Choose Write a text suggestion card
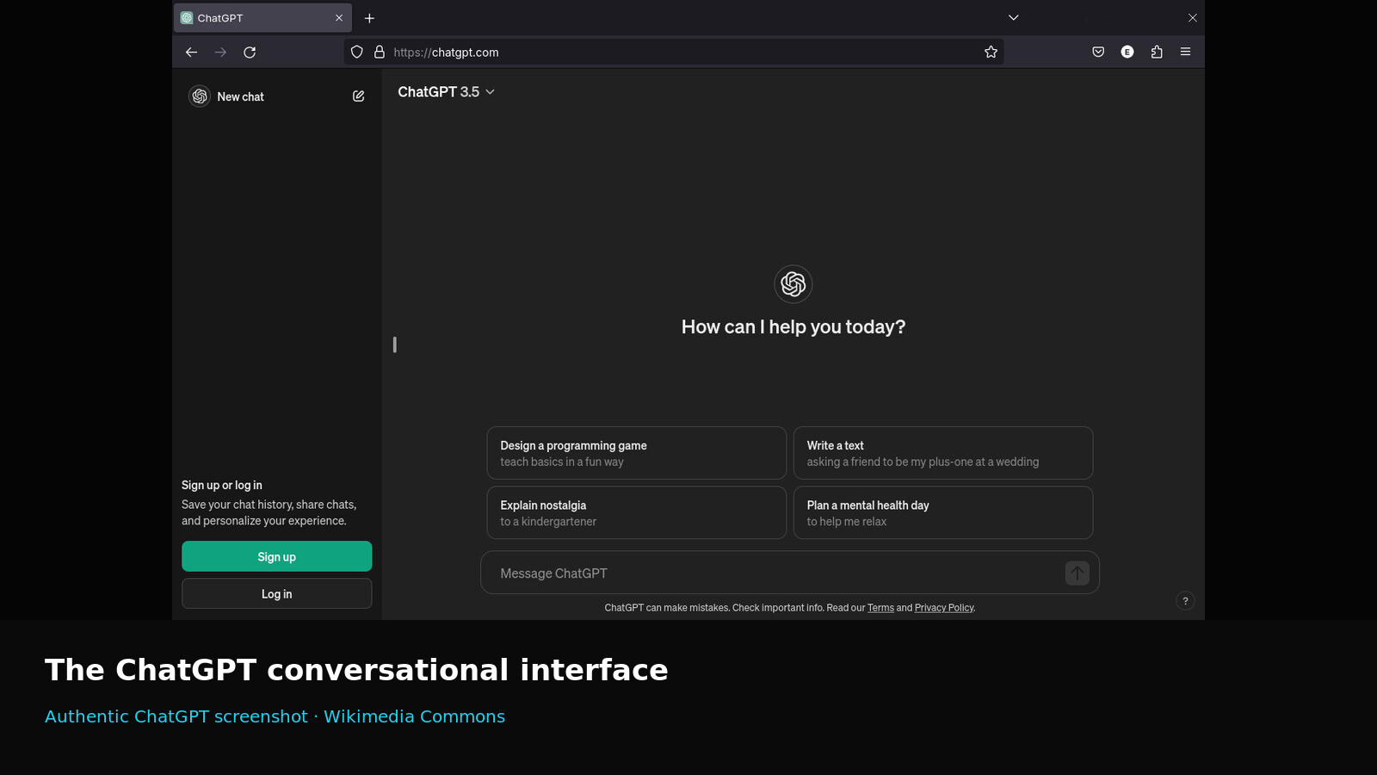 tap(942, 453)
